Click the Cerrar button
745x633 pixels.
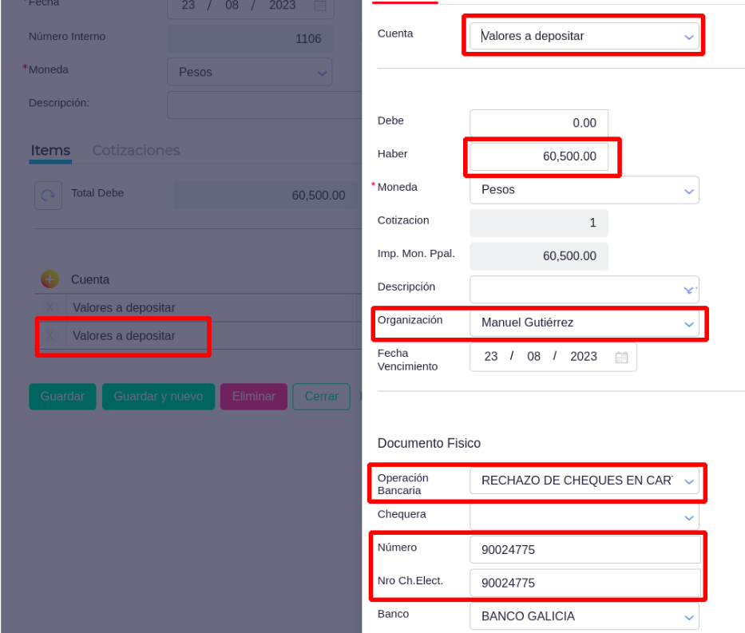[321, 397]
